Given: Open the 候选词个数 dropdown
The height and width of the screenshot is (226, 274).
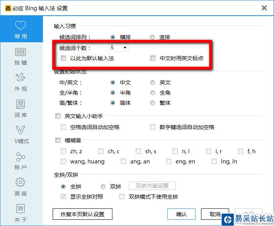Looking at the screenshot, I should [x=119, y=47].
